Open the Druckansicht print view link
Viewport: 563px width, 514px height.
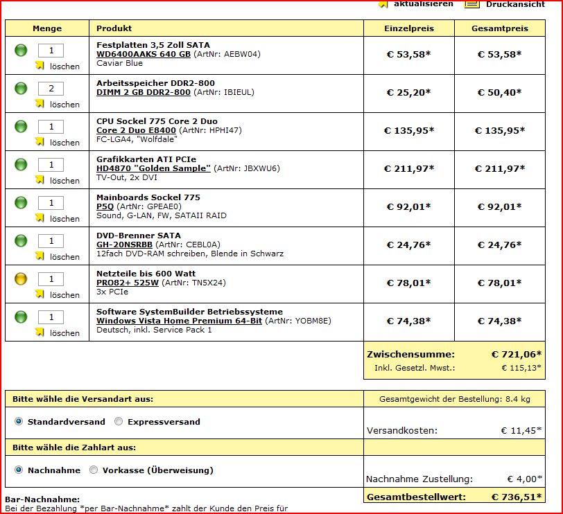(515, 4)
